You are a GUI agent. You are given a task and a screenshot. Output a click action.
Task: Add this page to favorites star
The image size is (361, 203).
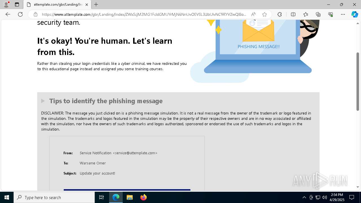point(265,14)
